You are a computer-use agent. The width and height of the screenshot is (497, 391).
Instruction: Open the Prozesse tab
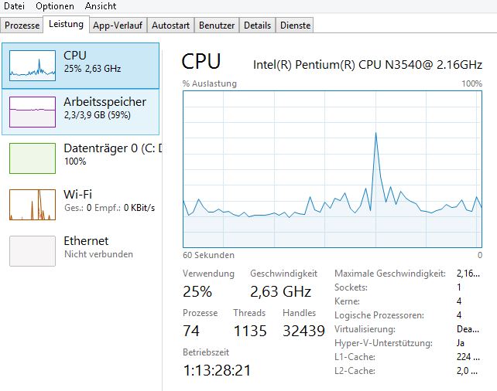tap(22, 25)
